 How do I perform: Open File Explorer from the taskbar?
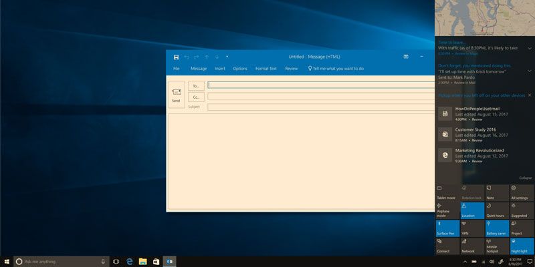tap(142, 261)
